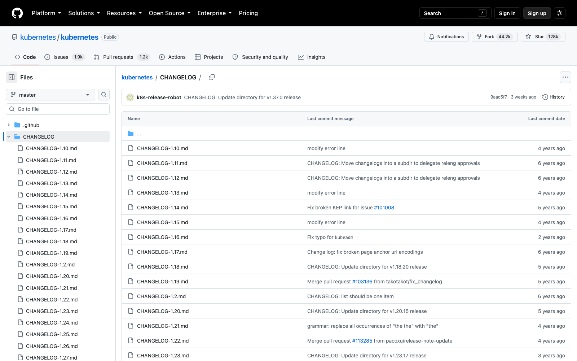This screenshot has width=577, height=361.
Task: Expand the Solutions menu in header
Action: (84, 13)
